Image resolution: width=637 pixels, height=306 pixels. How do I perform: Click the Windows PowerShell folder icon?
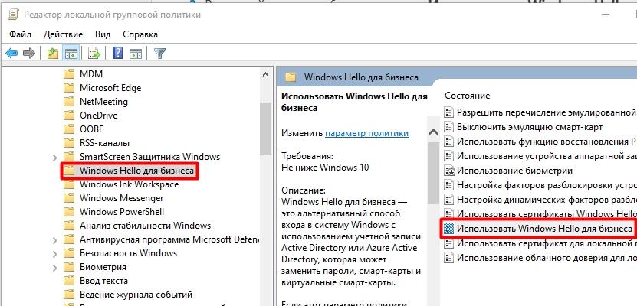(70, 212)
